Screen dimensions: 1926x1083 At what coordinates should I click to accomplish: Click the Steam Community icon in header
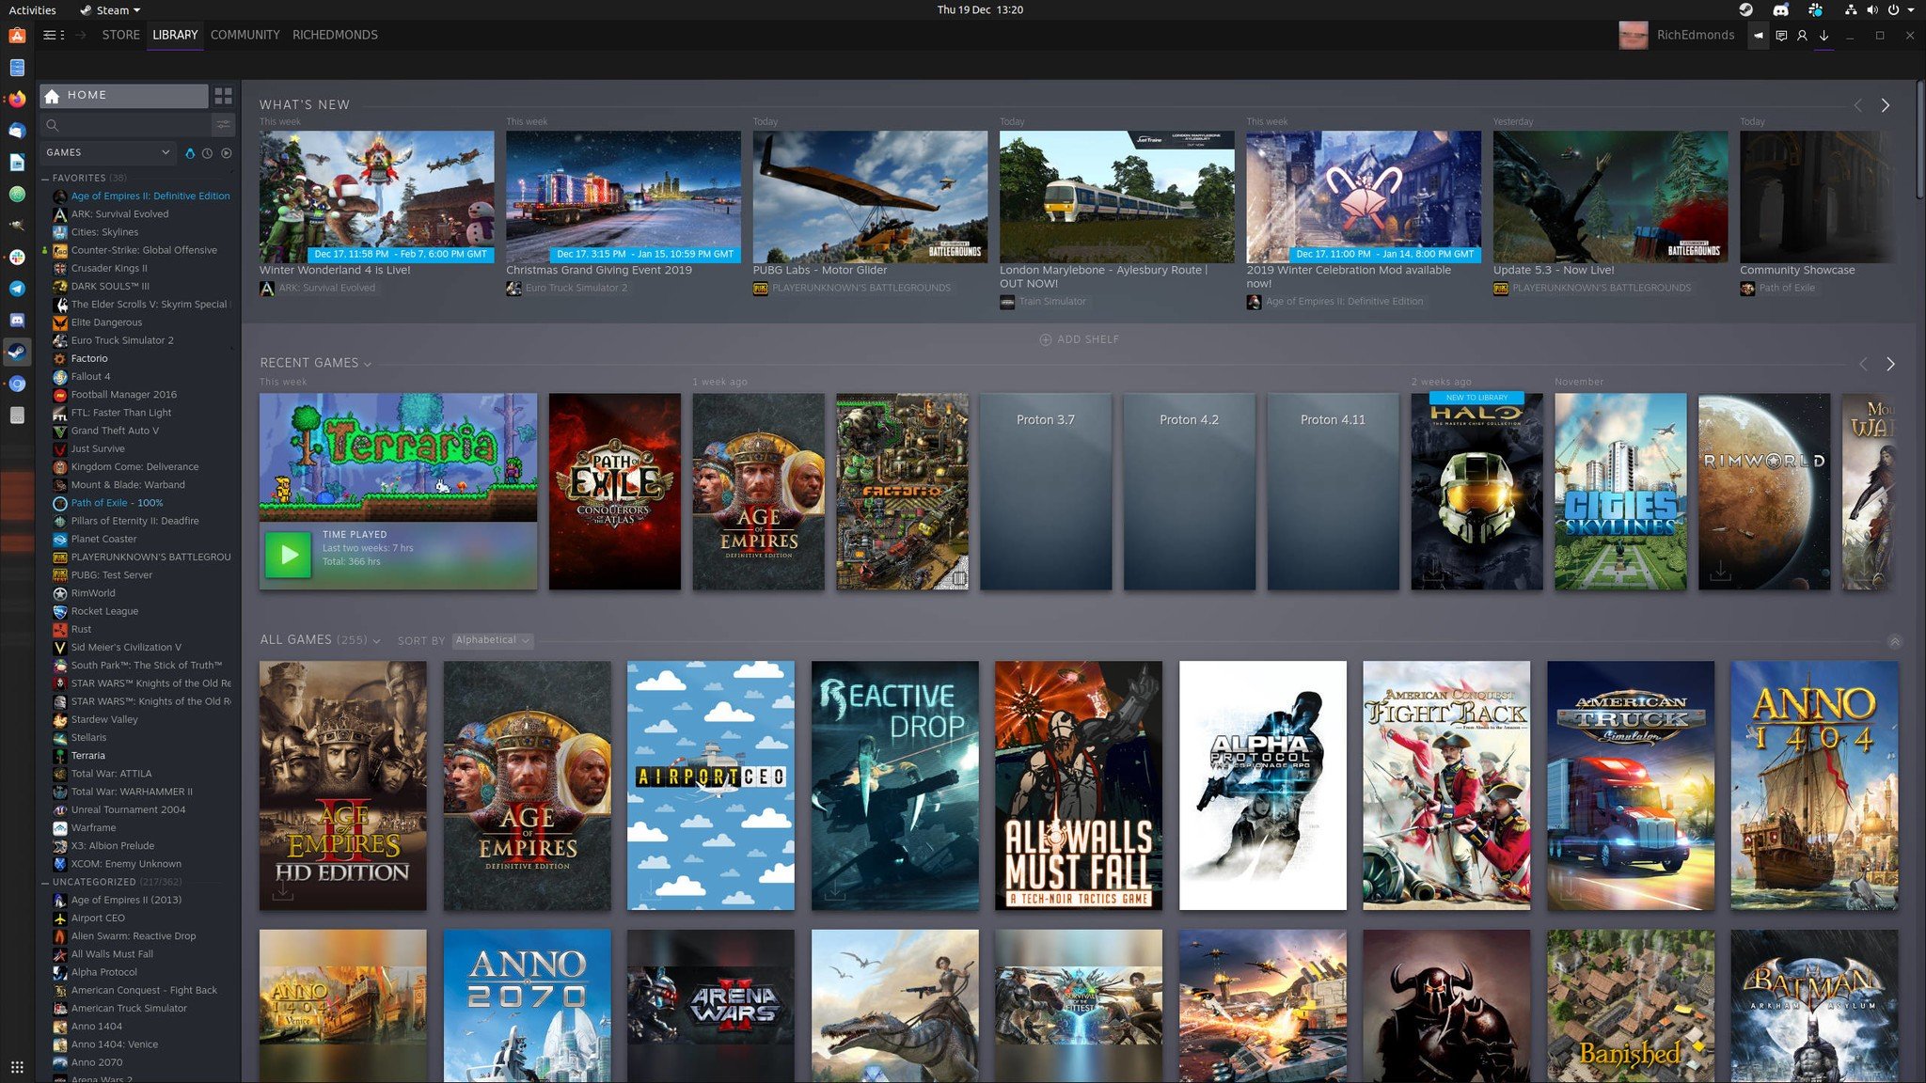click(x=244, y=35)
